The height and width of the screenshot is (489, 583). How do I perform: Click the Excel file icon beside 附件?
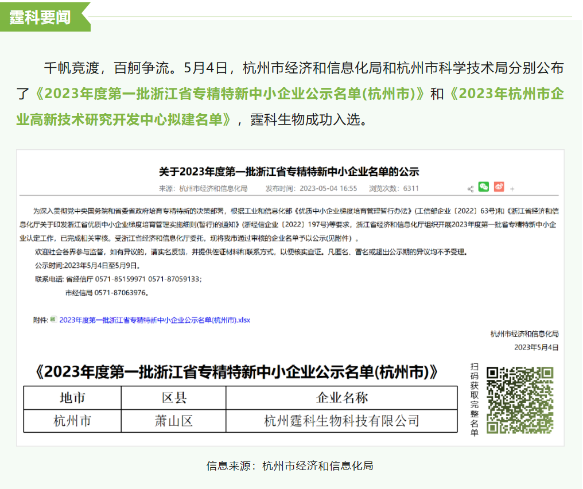click(53, 320)
